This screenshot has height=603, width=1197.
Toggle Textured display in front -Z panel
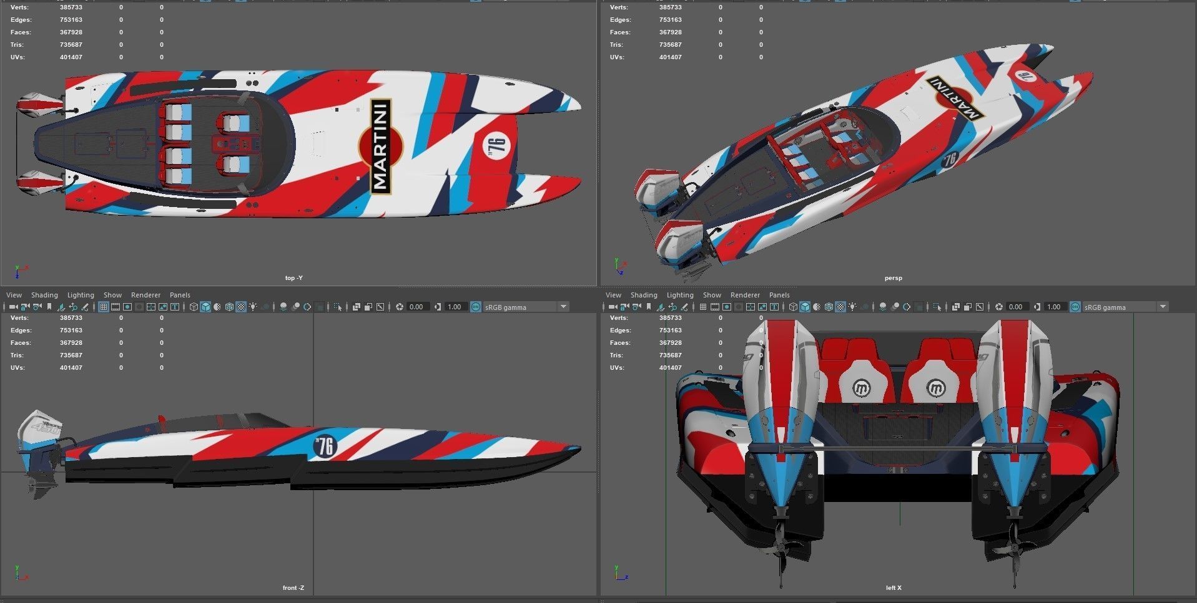pyautogui.click(x=241, y=307)
